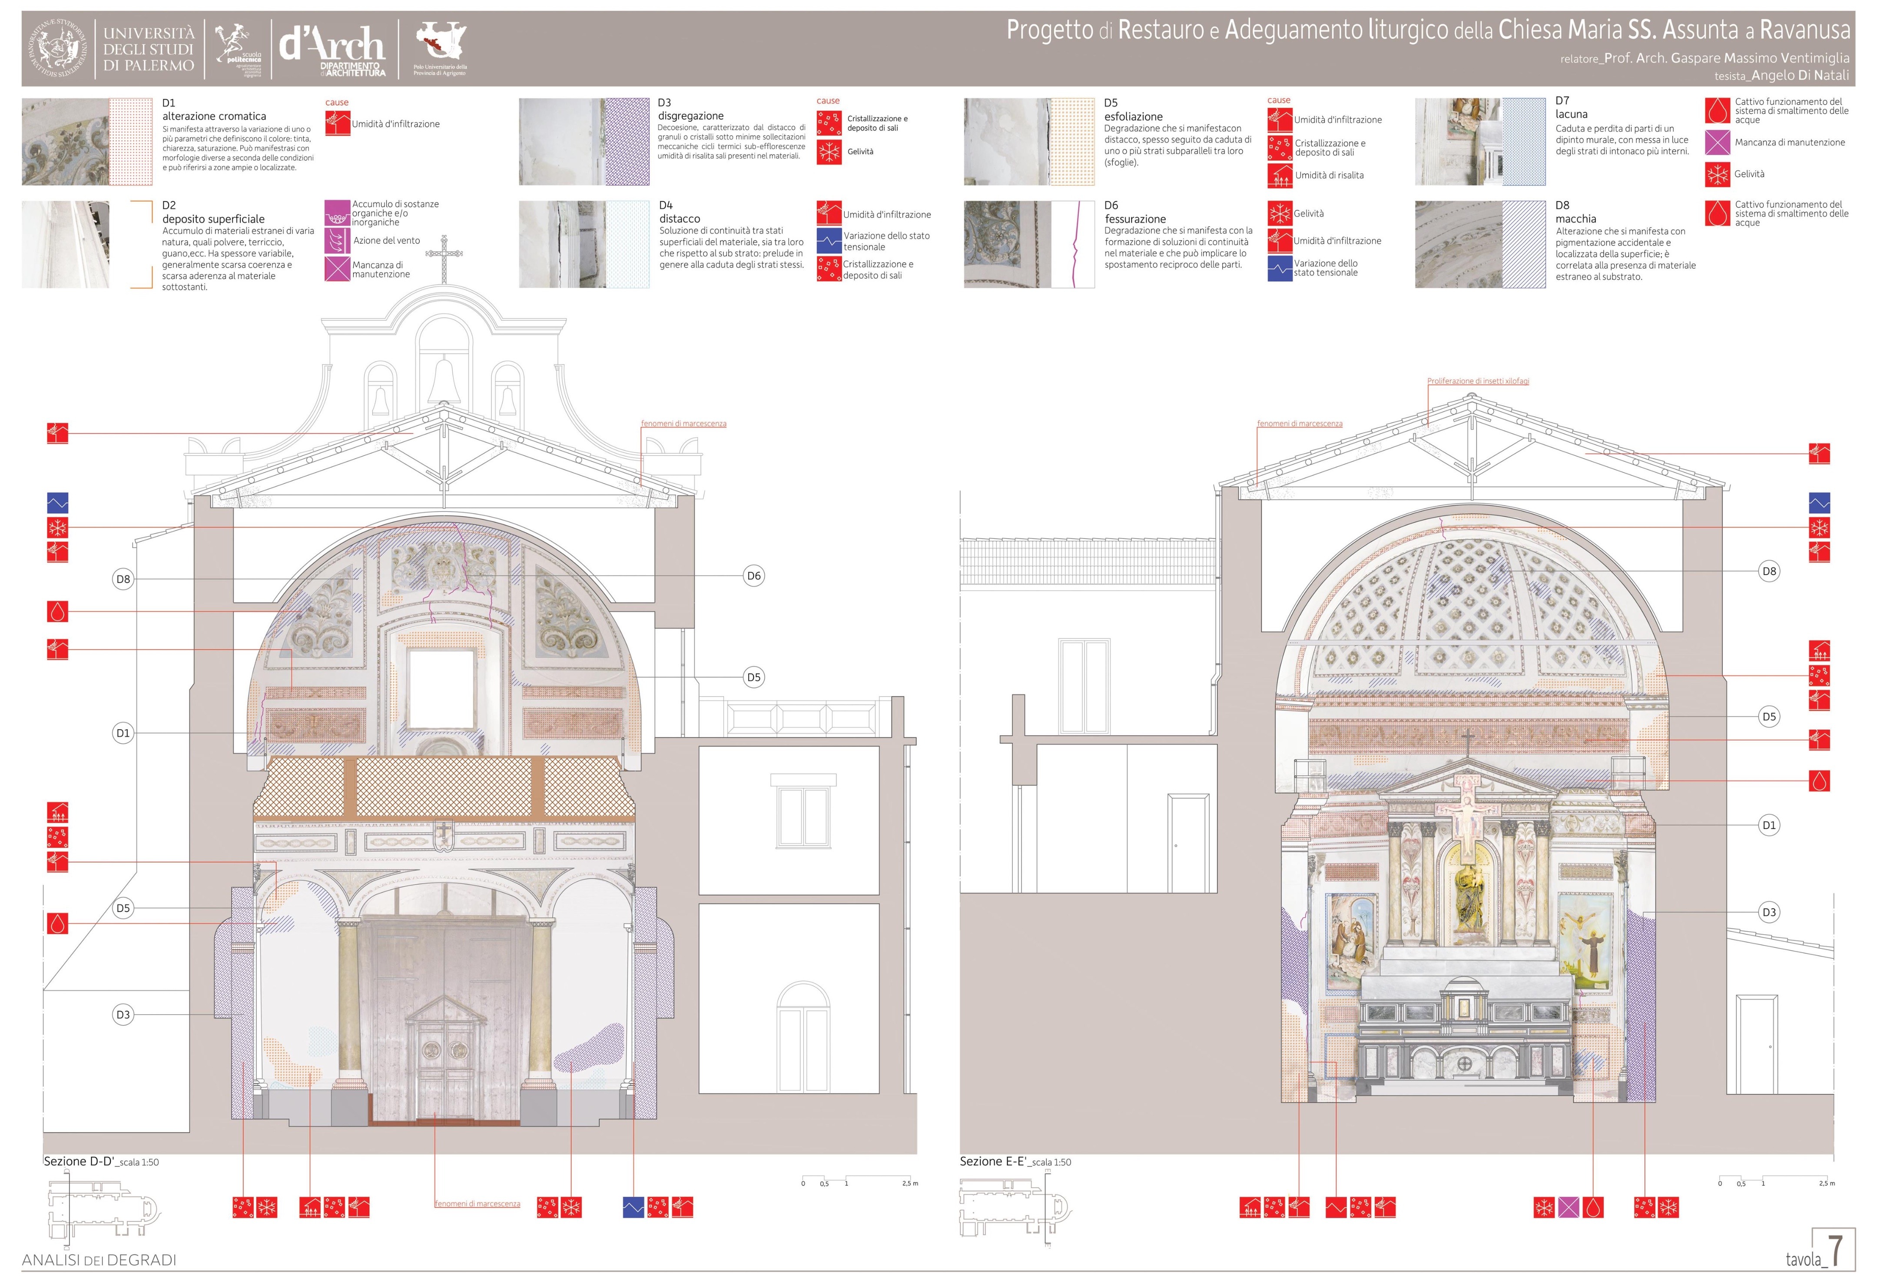
Task: Click the Azione del vento icon
Action: (337, 240)
